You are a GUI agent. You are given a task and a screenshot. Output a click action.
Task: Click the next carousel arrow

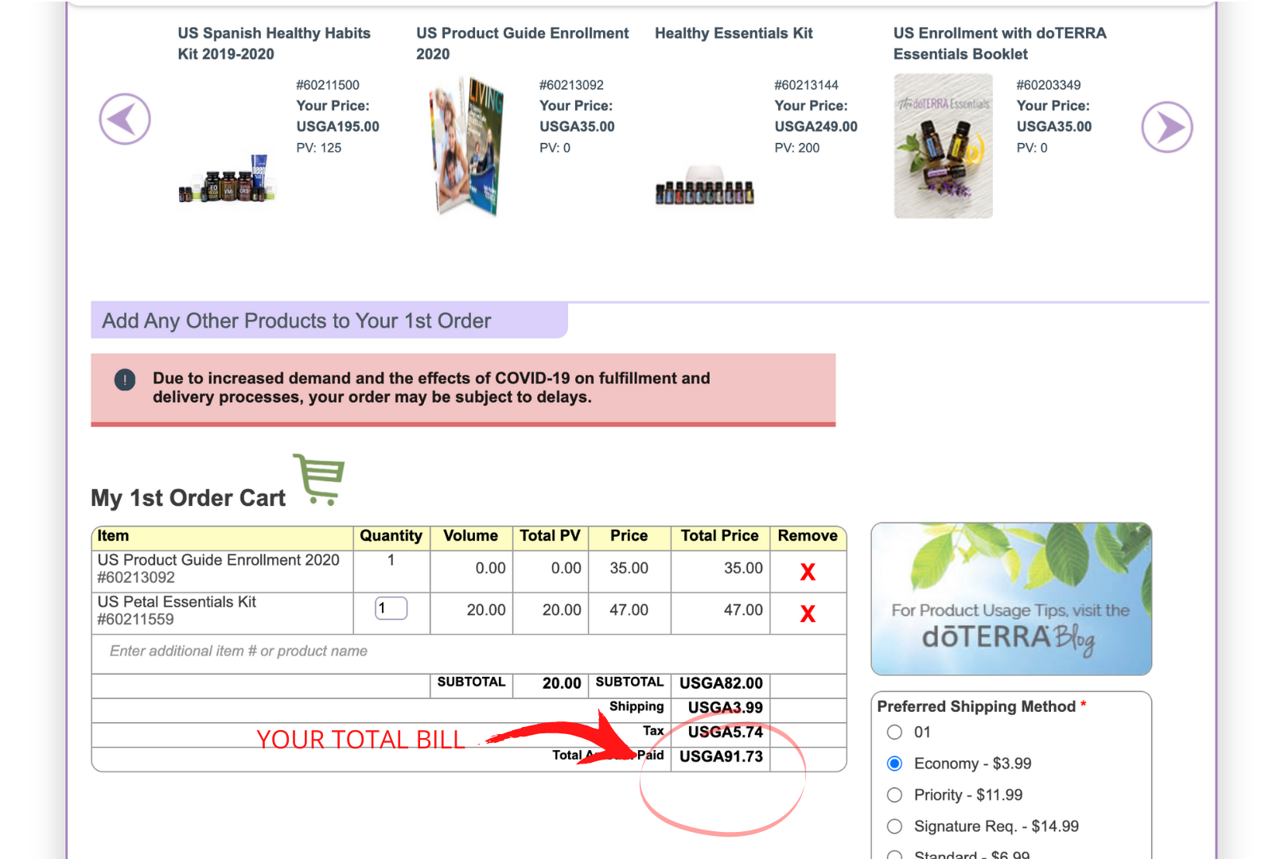[1167, 127]
